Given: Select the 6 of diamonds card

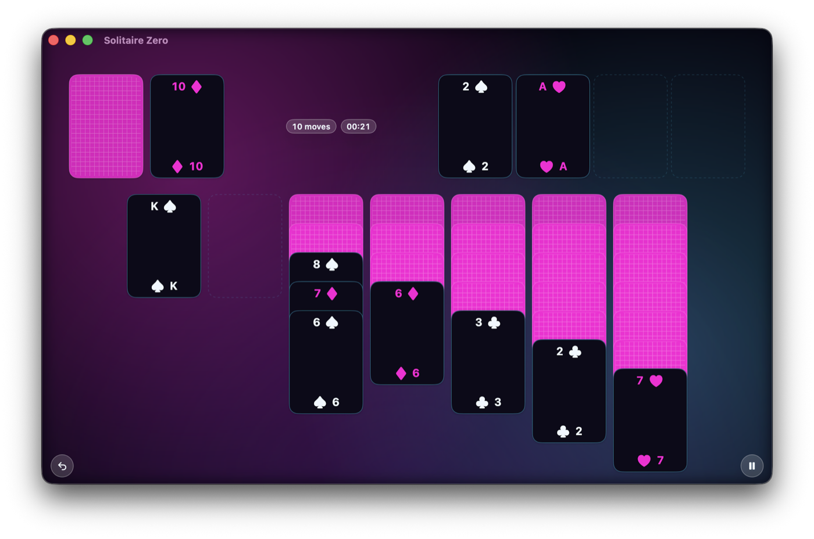Looking at the screenshot, I should pyautogui.click(x=407, y=333).
